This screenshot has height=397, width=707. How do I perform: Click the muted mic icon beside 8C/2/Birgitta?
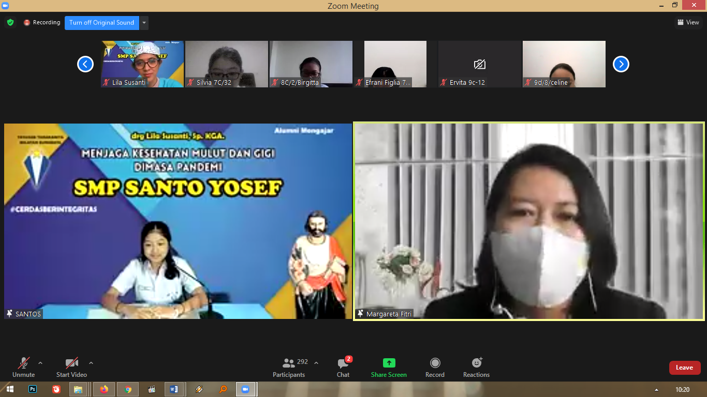tap(275, 82)
